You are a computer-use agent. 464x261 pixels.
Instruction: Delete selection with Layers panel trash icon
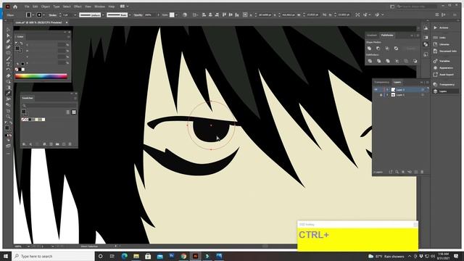(422, 172)
